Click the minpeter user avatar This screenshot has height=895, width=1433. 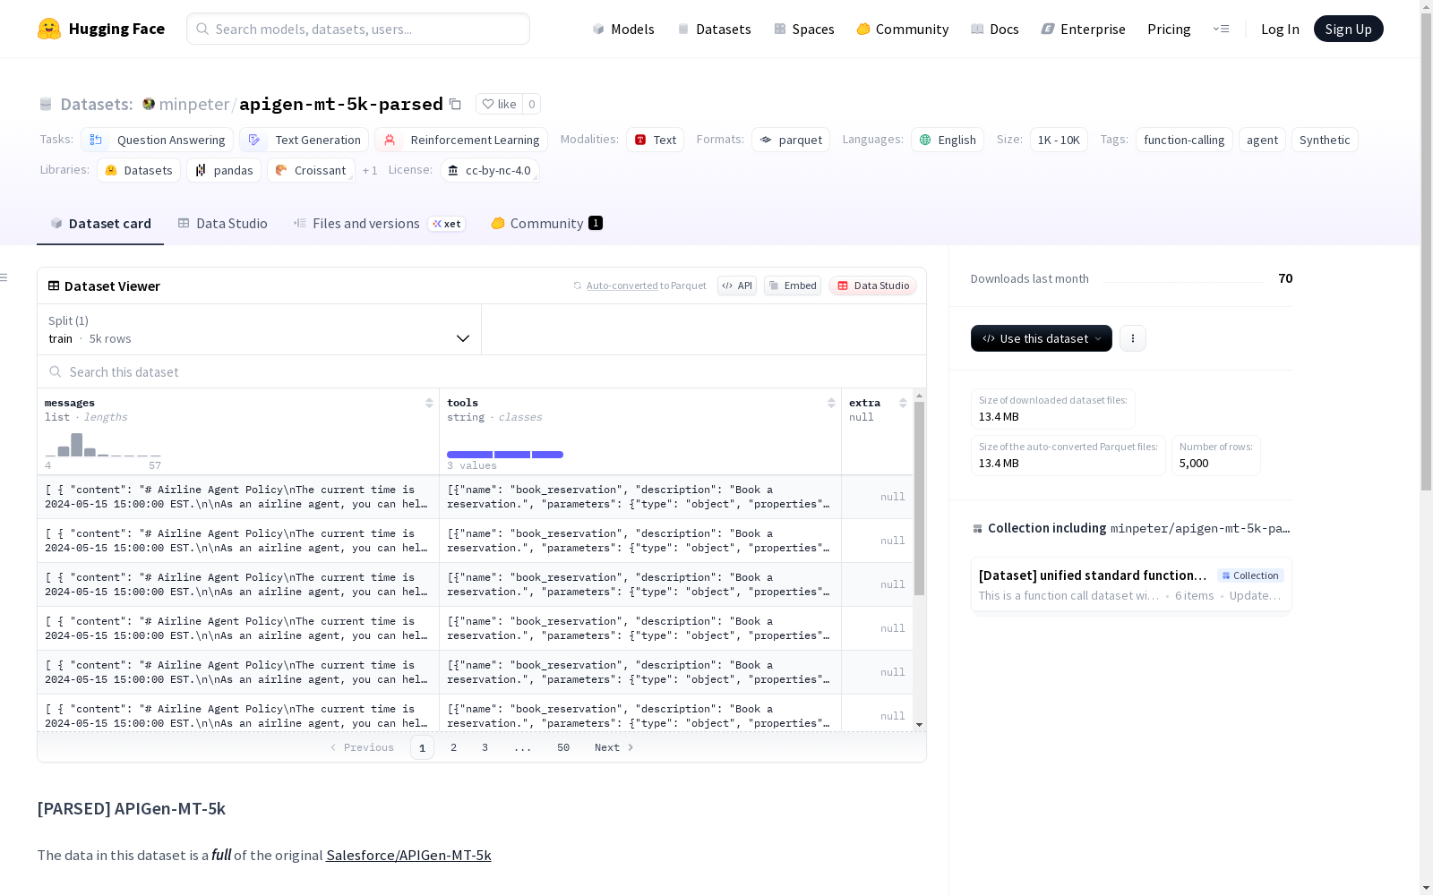(x=149, y=104)
